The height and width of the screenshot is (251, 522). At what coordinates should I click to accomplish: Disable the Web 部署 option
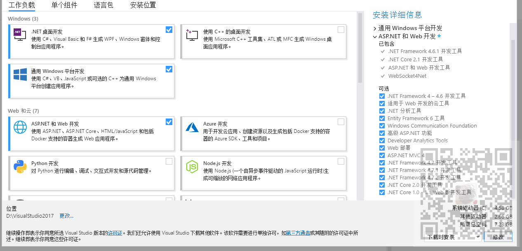pyautogui.click(x=382, y=148)
